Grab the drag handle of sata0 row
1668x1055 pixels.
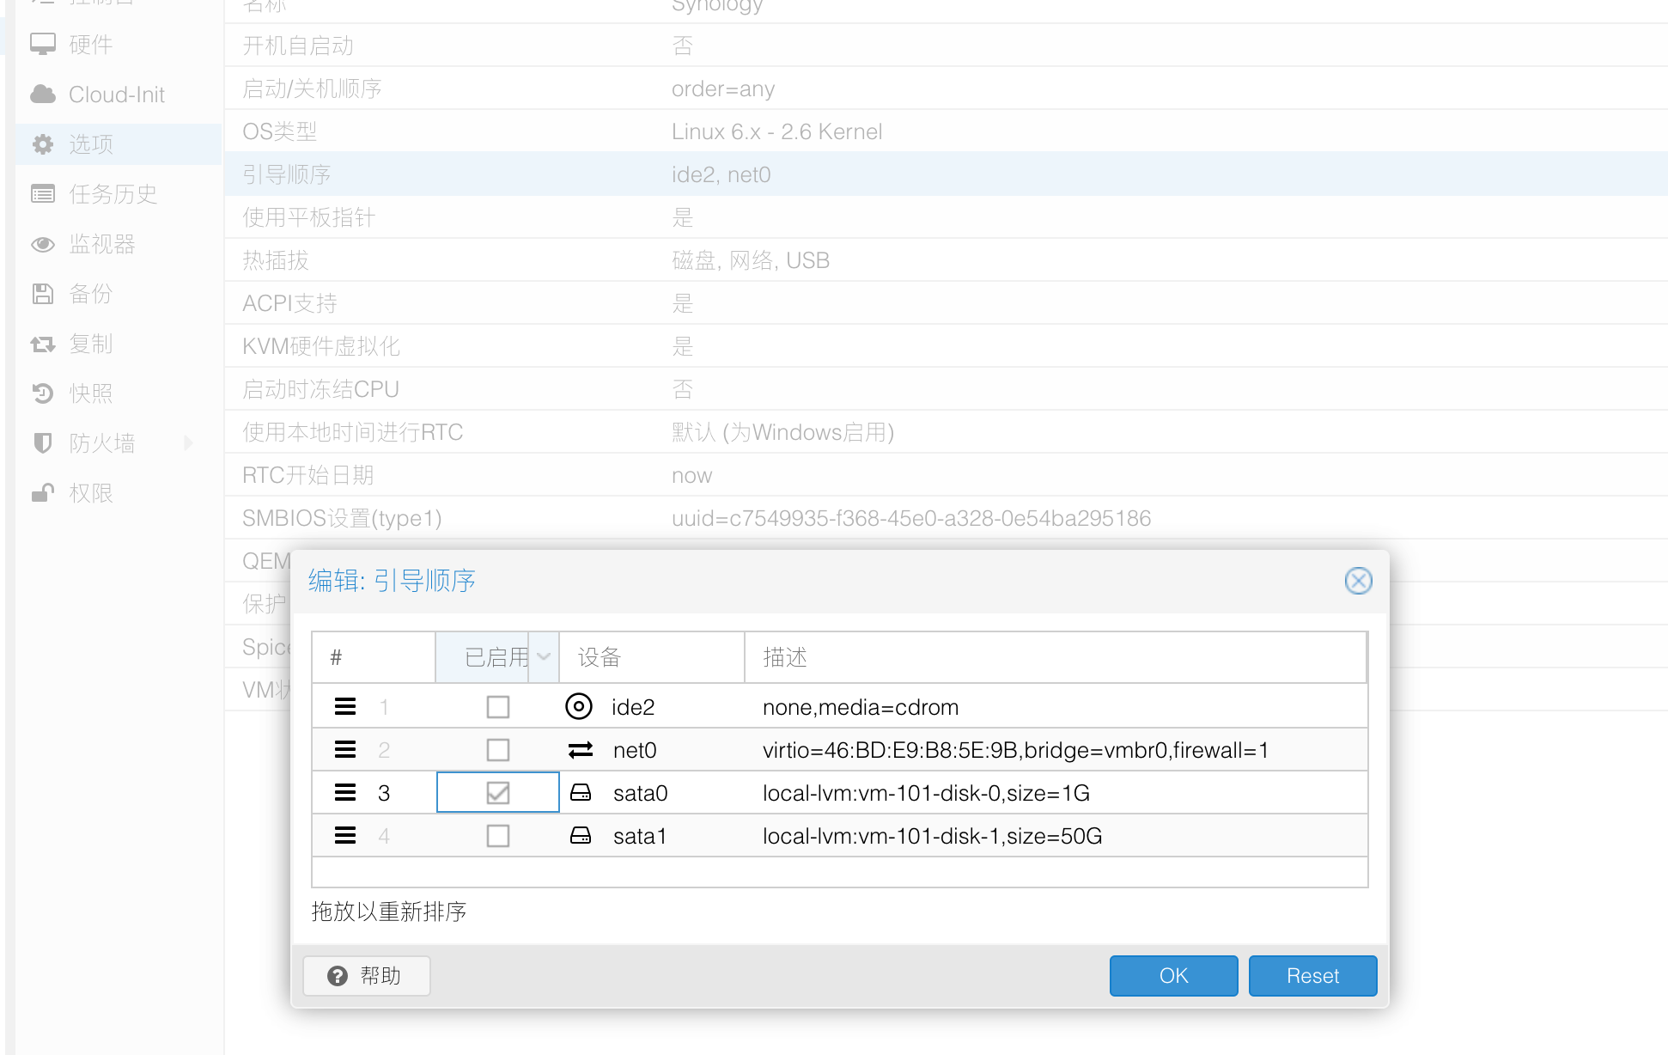pyautogui.click(x=345, y=793)
